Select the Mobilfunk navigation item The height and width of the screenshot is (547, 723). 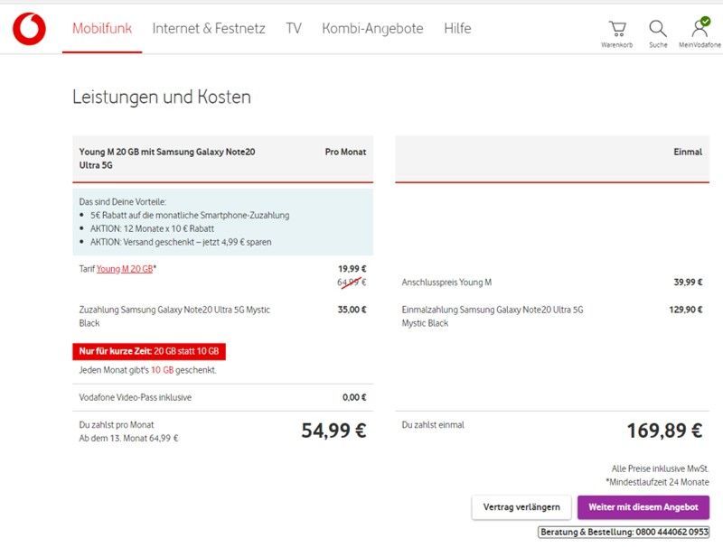tap(101, 28)
